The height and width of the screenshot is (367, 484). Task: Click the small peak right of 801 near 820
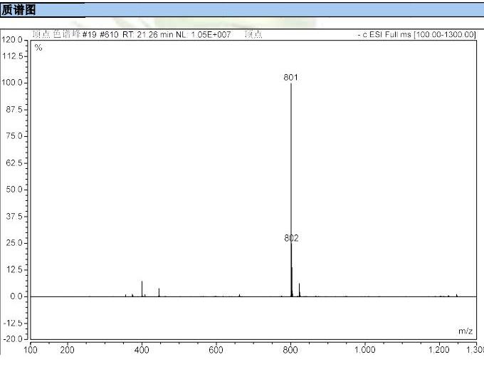299,289
